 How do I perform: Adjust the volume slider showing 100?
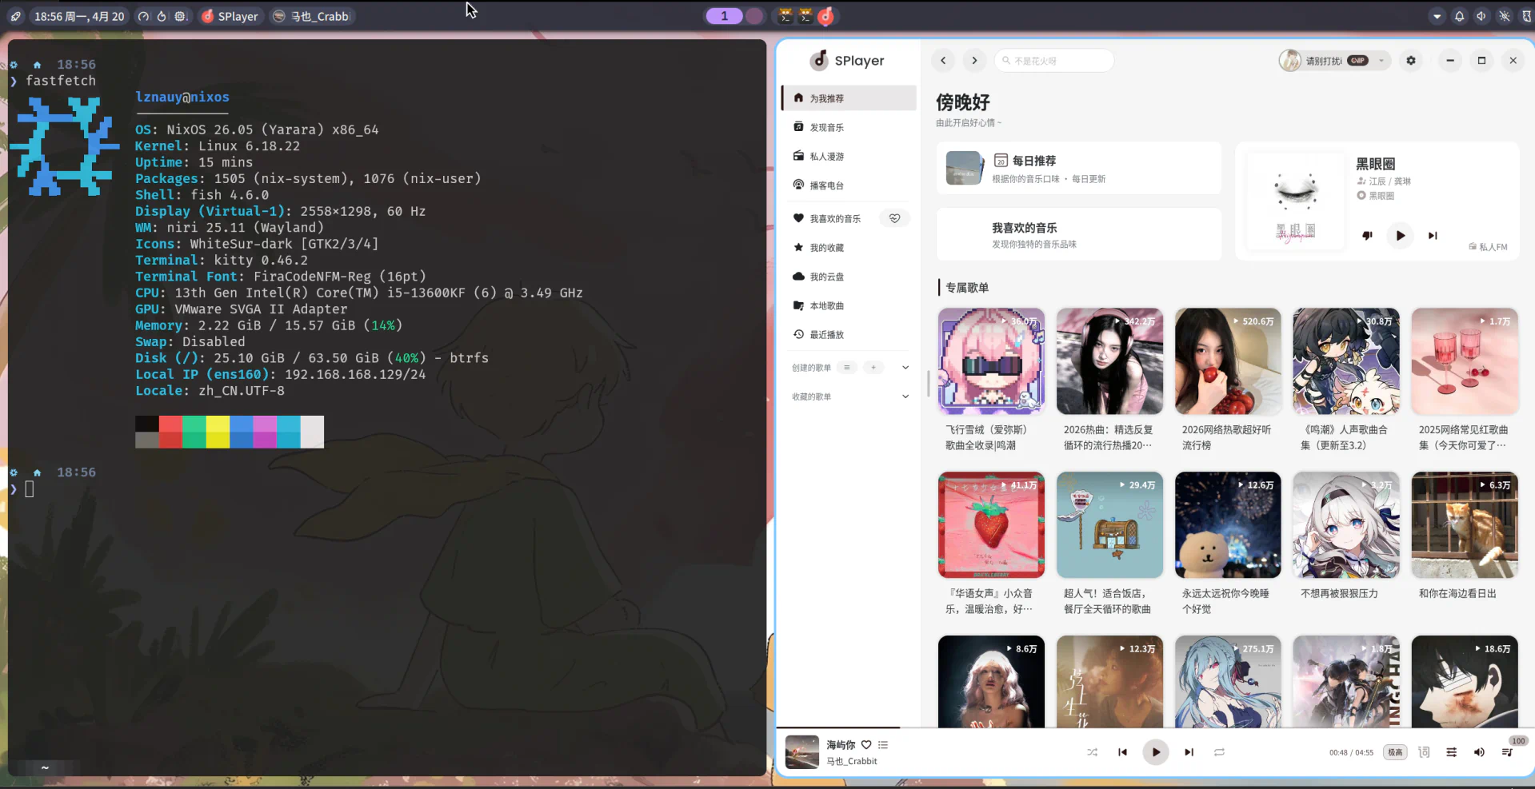pyautogui.click(x=1517, y=740)
